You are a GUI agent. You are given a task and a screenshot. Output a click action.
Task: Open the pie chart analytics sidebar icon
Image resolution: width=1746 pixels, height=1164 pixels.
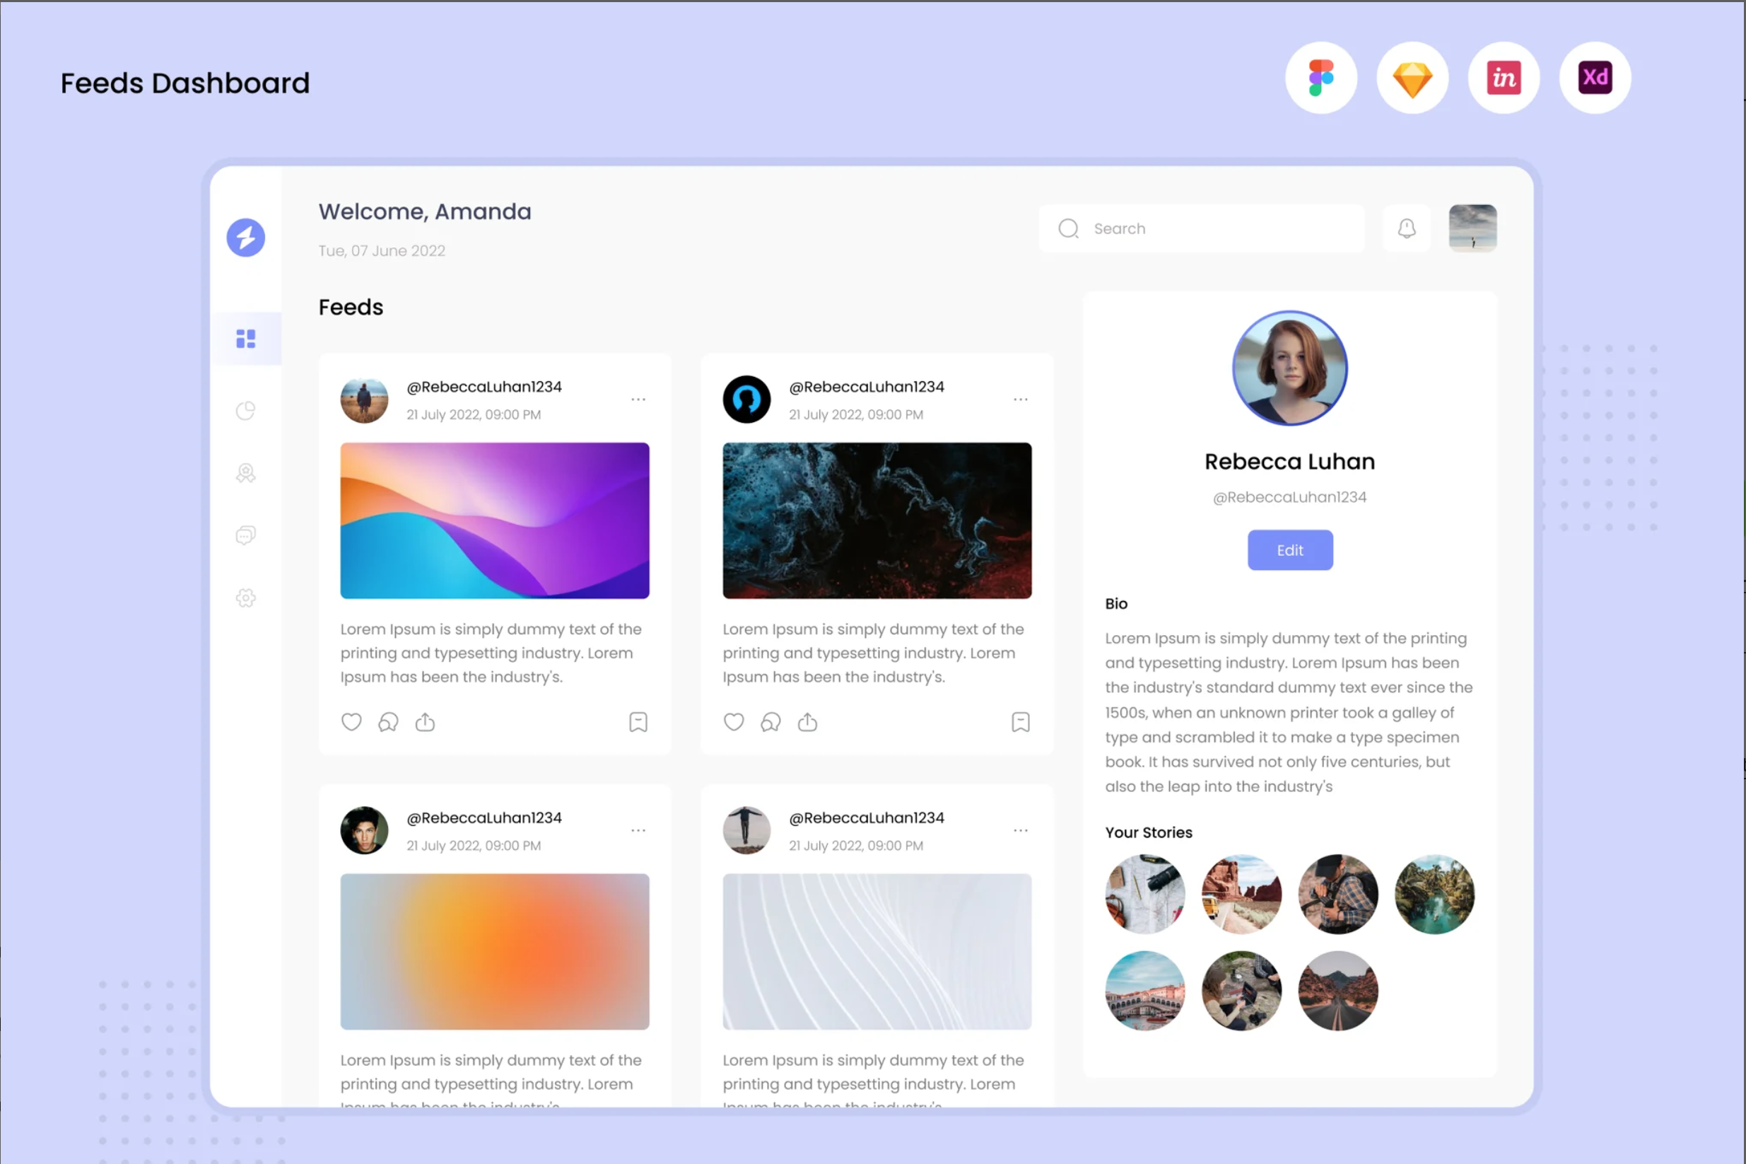click(245, 411)
